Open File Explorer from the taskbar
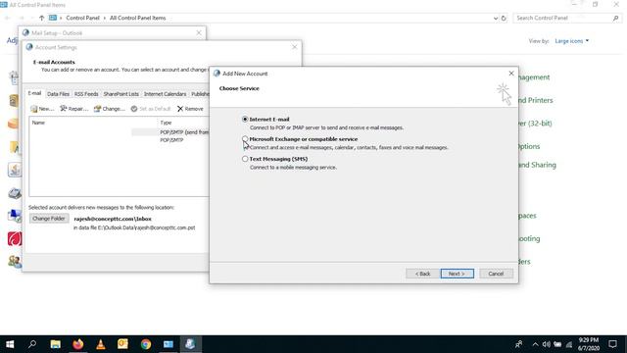Viewport: 627px width, 353px height. pyautogui.click(x=55, y=344)
